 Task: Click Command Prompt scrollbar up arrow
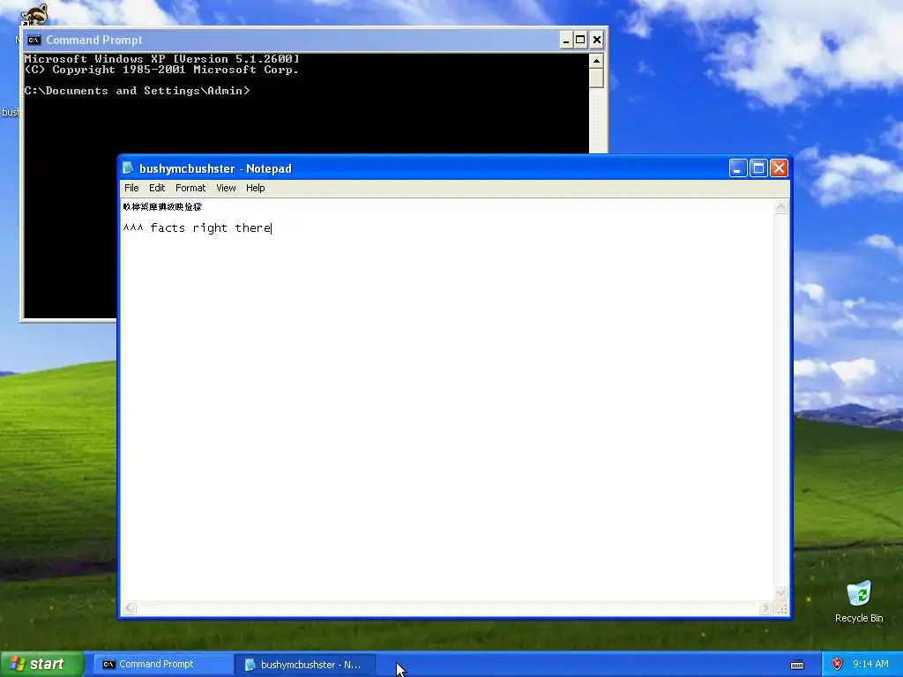[597, 61]
